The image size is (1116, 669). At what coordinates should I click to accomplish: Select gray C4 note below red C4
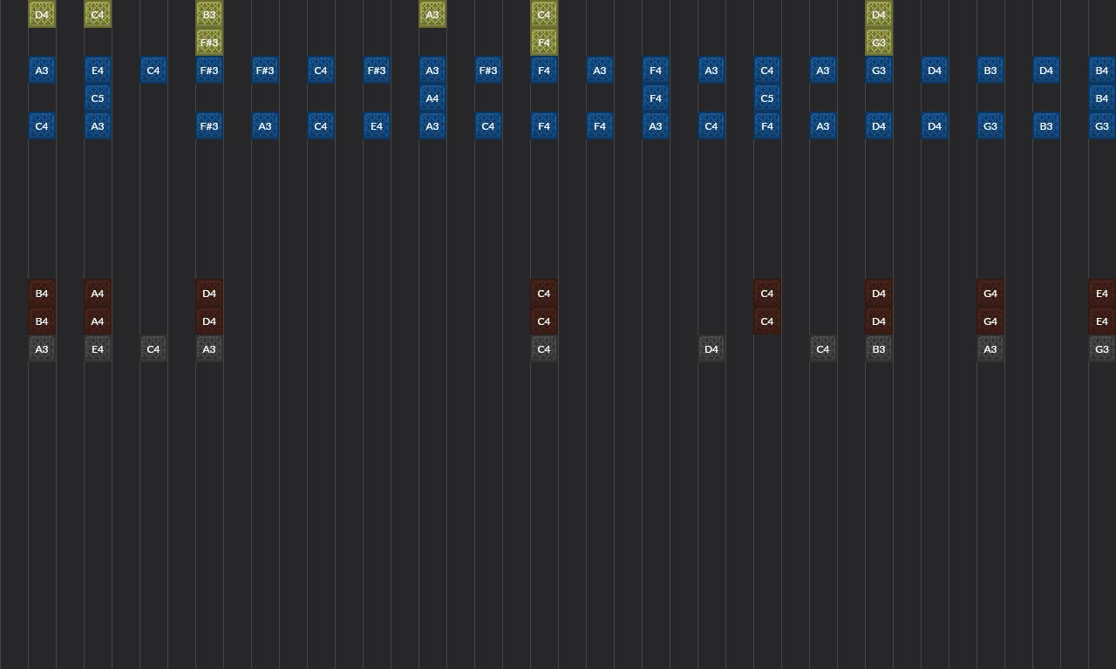coord(544,349)
